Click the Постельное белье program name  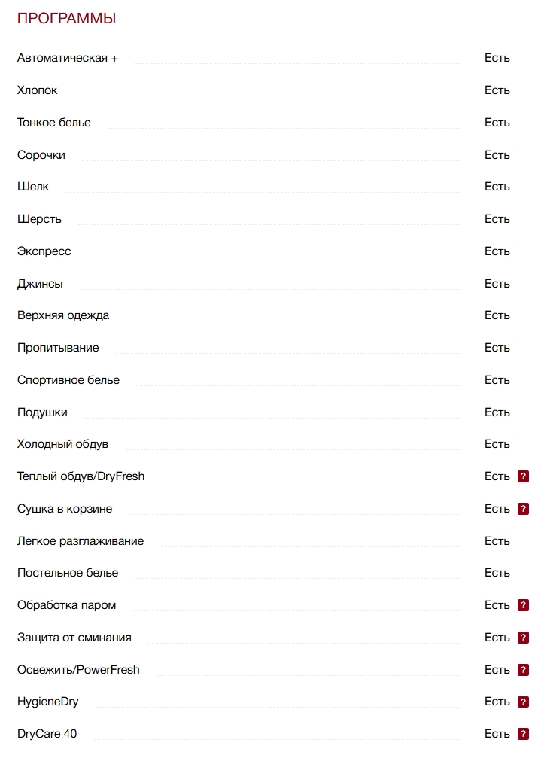(x=68, y=573)
